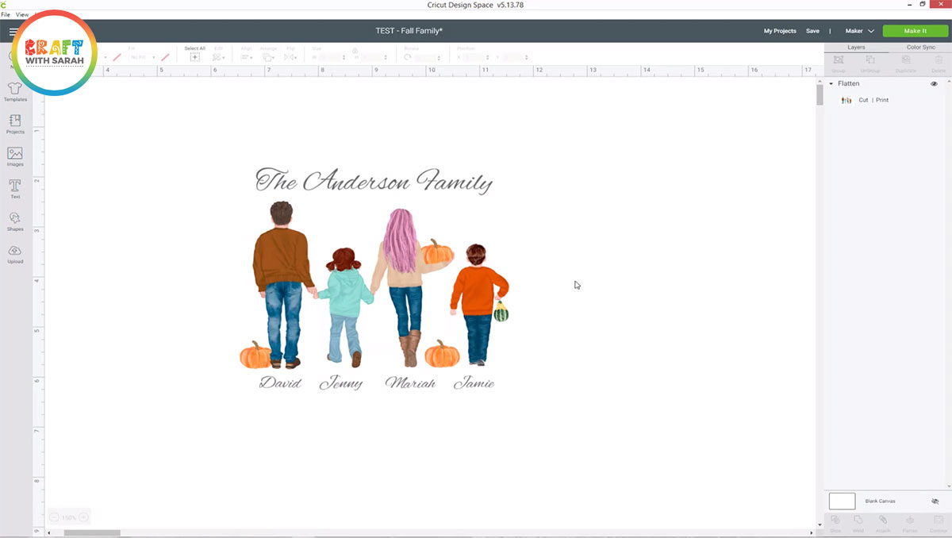Toggle Blank Canvas visibility eye icon
This screenshot has height=538, width=952.
[935, 501]
